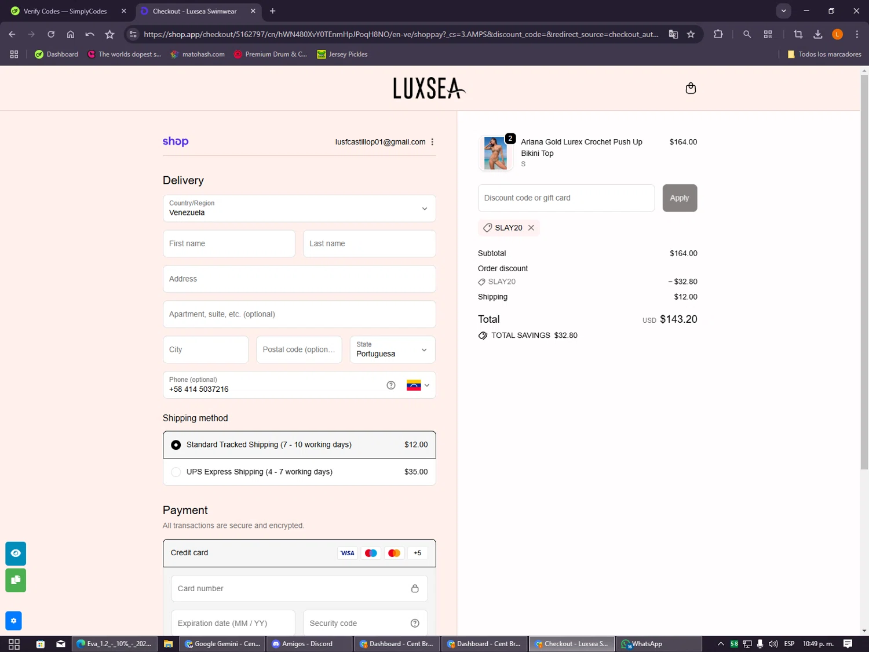Open the browser three-dot menu
Viewport: 869px width, 652px height.
click(857, 34)
